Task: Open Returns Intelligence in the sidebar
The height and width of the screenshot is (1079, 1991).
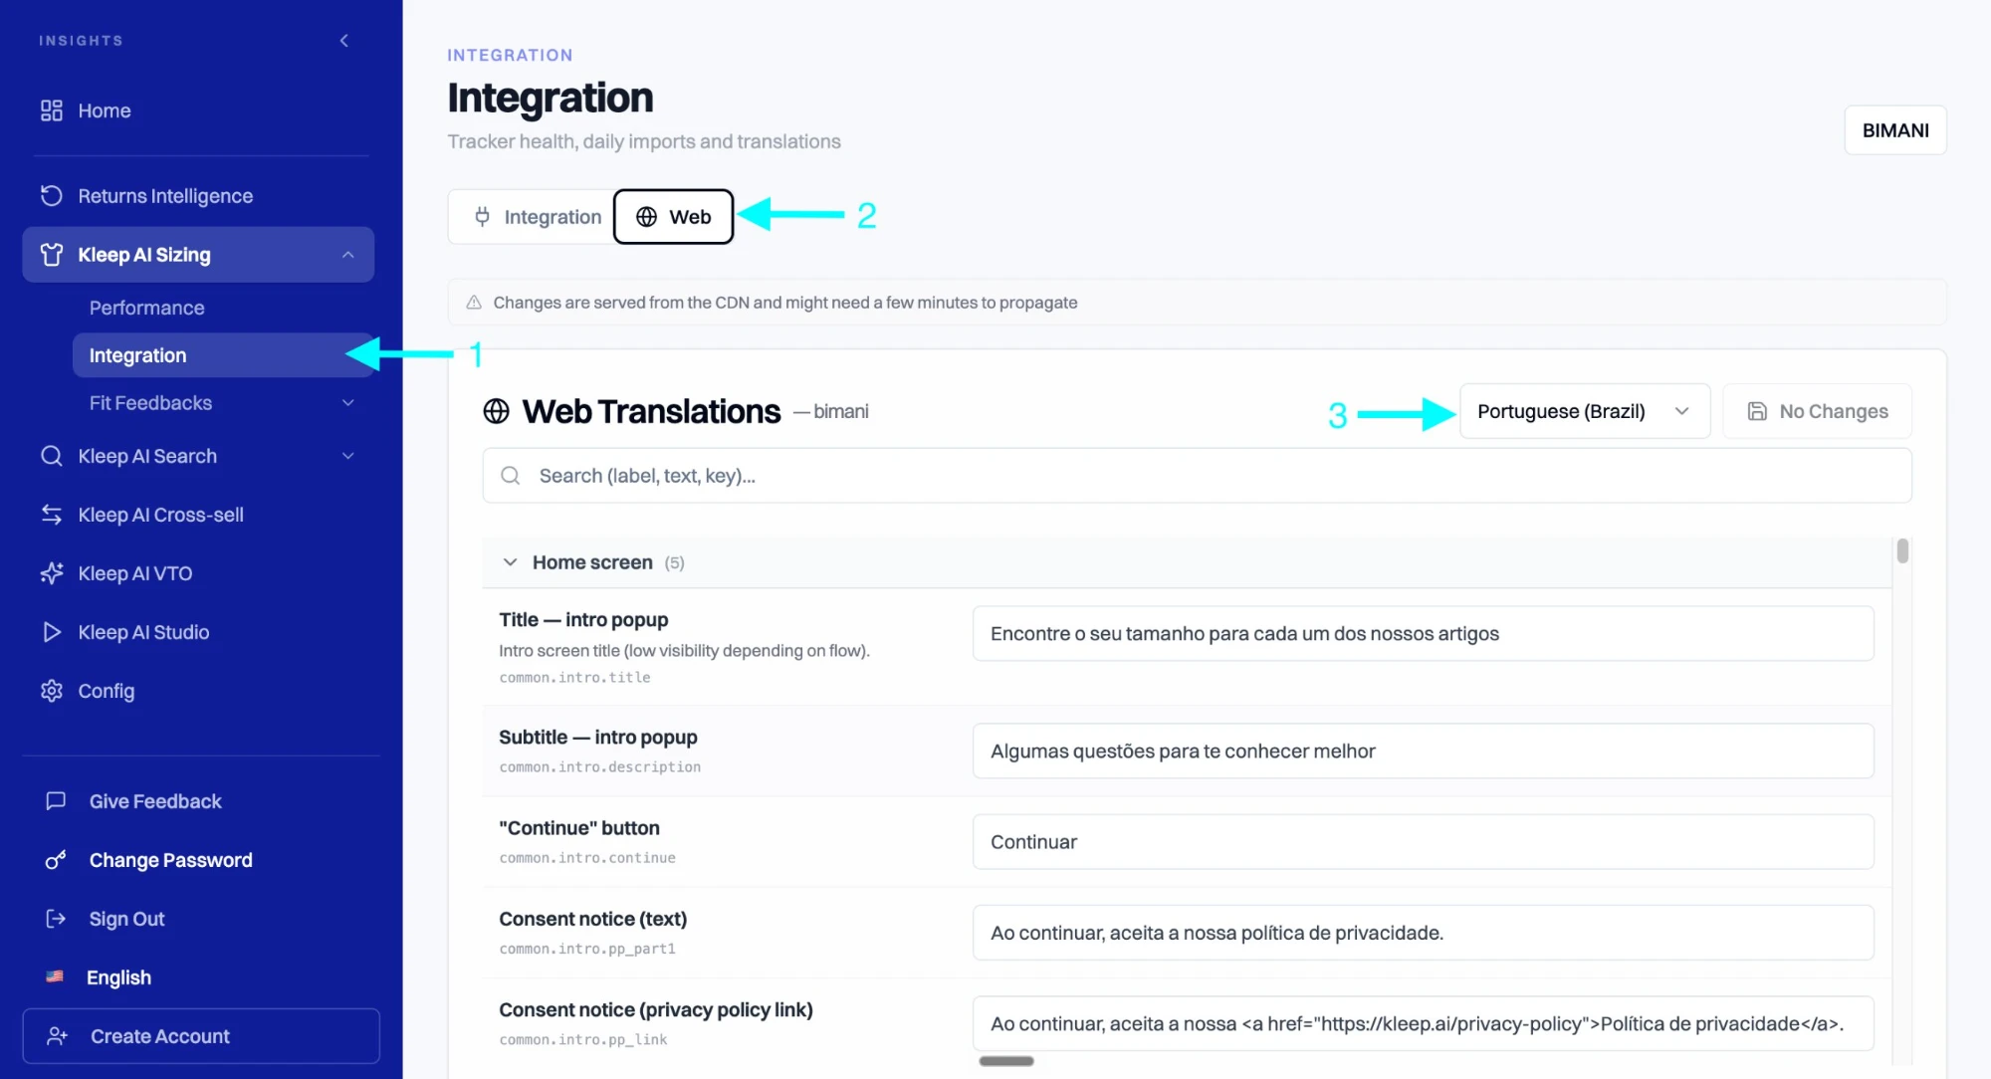Action: coord(198,196)
